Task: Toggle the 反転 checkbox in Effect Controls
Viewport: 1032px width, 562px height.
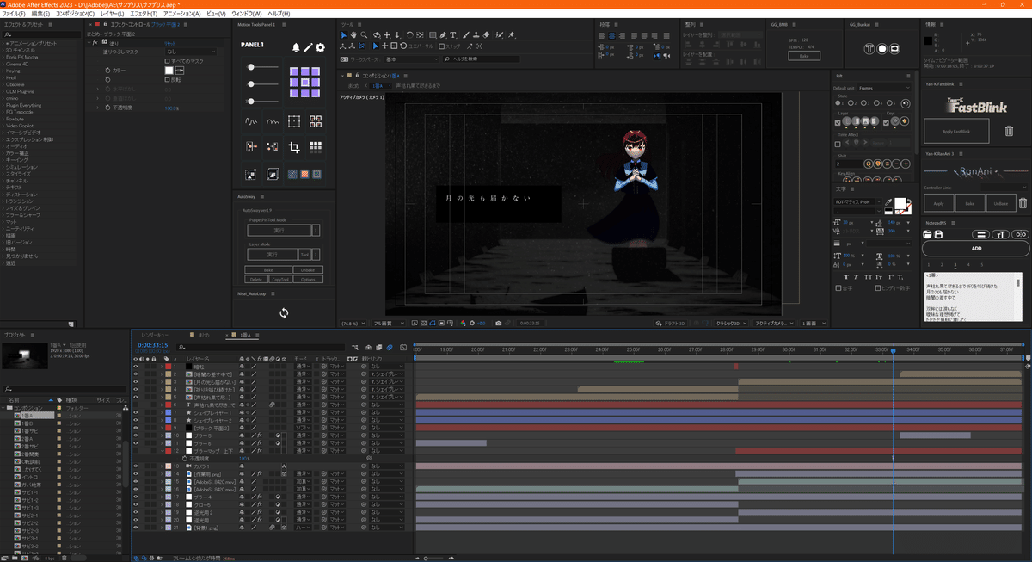Action: [x=167, y=79]
